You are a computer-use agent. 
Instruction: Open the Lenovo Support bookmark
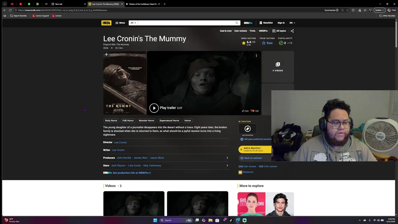point(41,16)
